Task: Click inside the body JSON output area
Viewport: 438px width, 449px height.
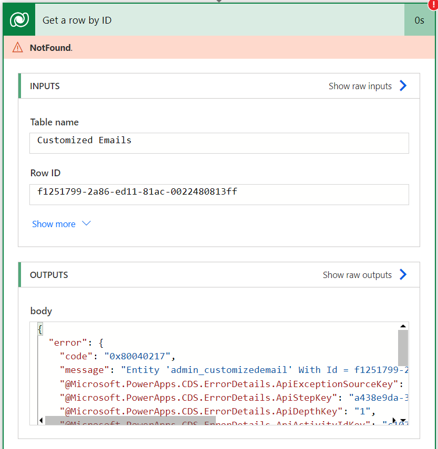Action: (210, 367)
